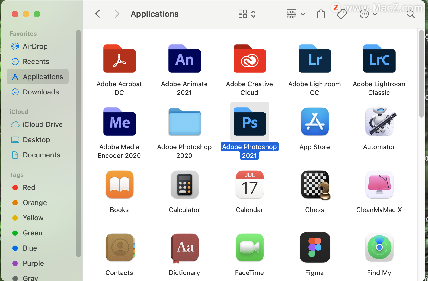Go back with the left chevron

click(x=98, y=14)
